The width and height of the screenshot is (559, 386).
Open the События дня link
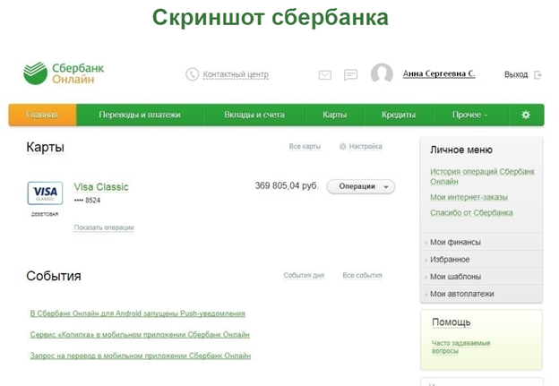point(304,275)
